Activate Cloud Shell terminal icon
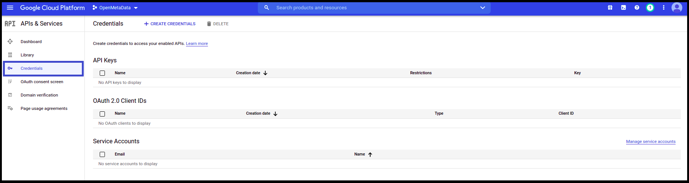The width and height of the screenshot is (689, 183). [624, 8]
